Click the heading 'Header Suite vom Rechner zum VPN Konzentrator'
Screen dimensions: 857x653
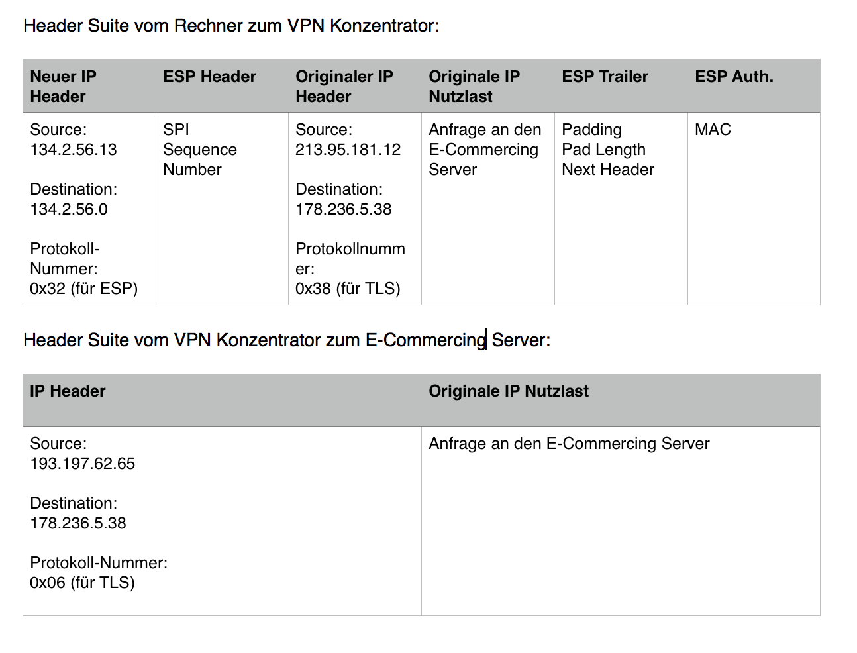tap(231, 26)
